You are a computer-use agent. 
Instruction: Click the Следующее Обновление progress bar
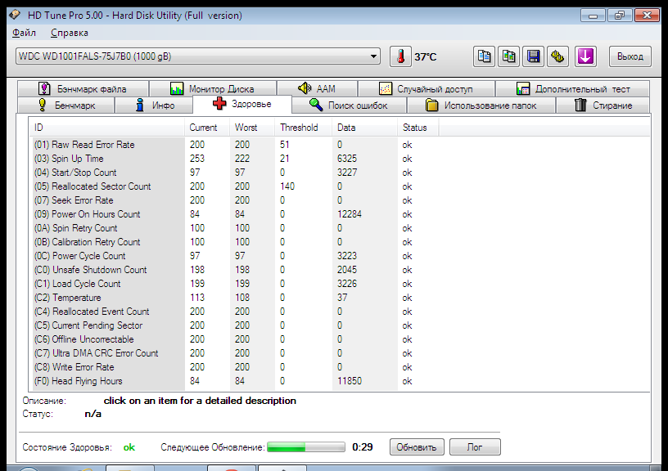click(x=306, y=447)
